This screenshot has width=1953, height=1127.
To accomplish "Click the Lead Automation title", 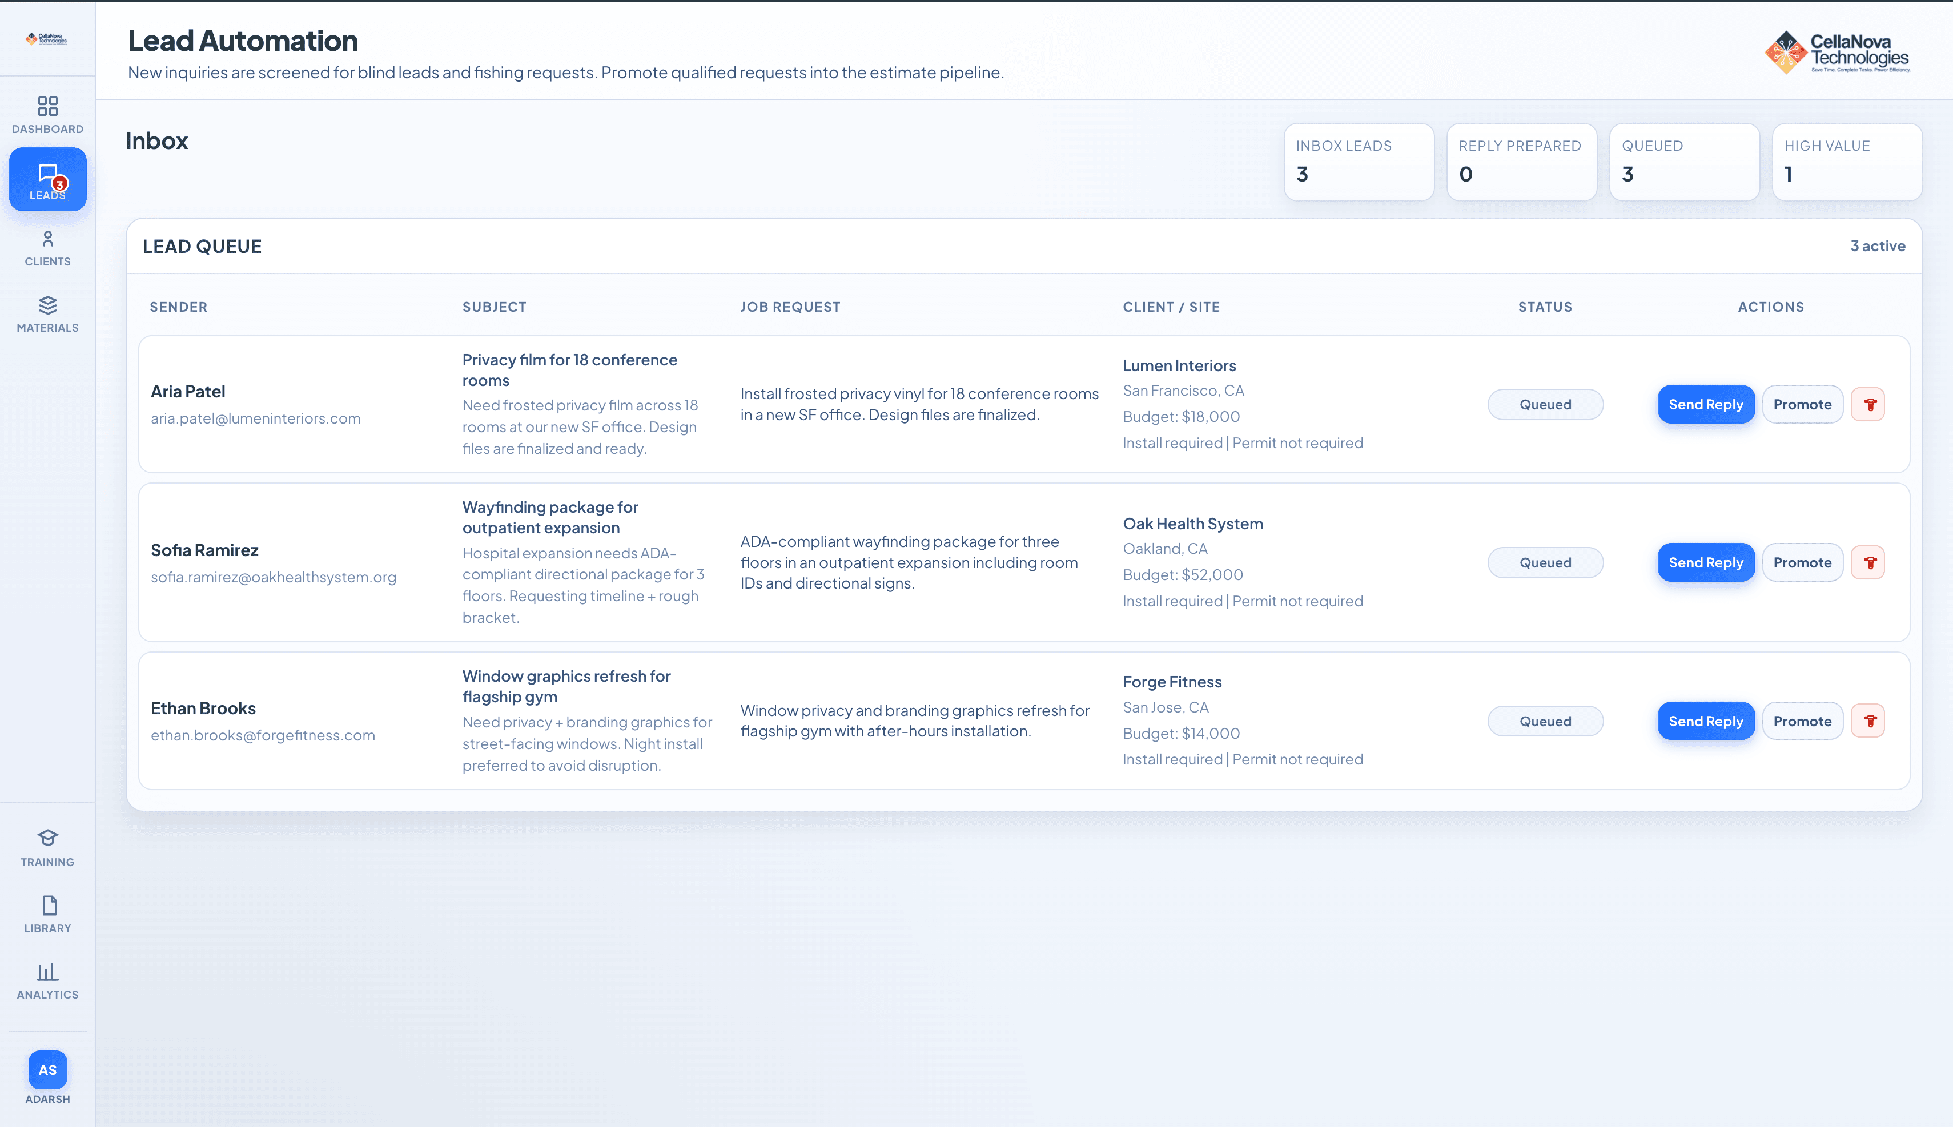I will tap(242, 40).
